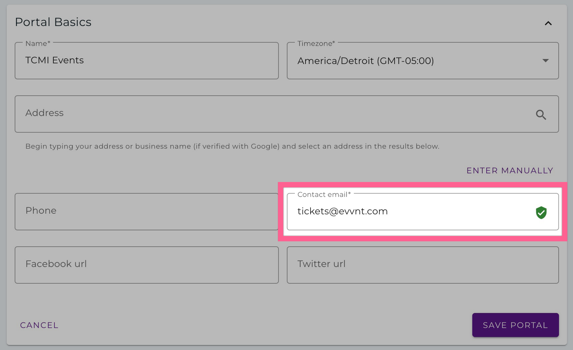Image resolution: width=573 pixels, height=350 pixels.
Task: Click inside the Address input field
Action: (x=233, y=114)
